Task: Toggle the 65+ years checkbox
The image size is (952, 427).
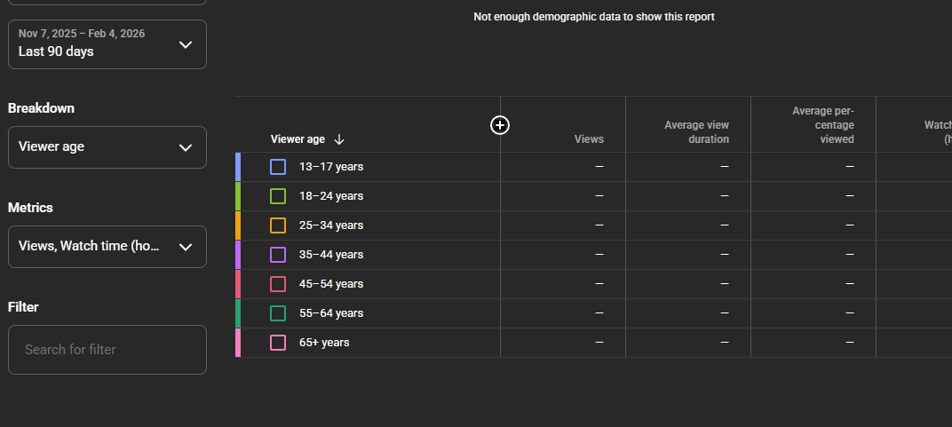Action: point(278,343)
